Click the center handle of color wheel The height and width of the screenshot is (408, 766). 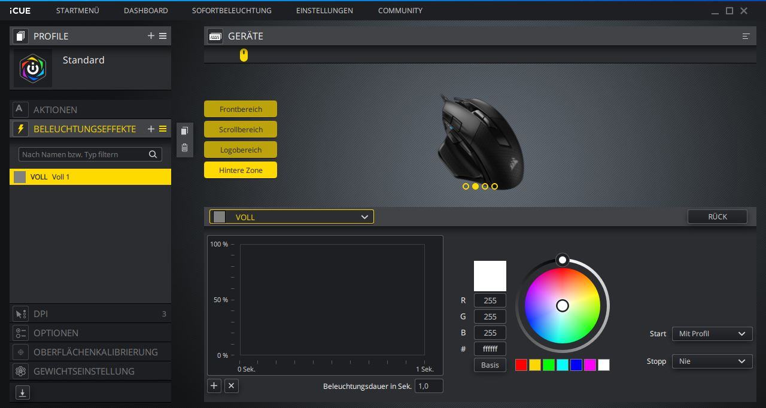563,306
